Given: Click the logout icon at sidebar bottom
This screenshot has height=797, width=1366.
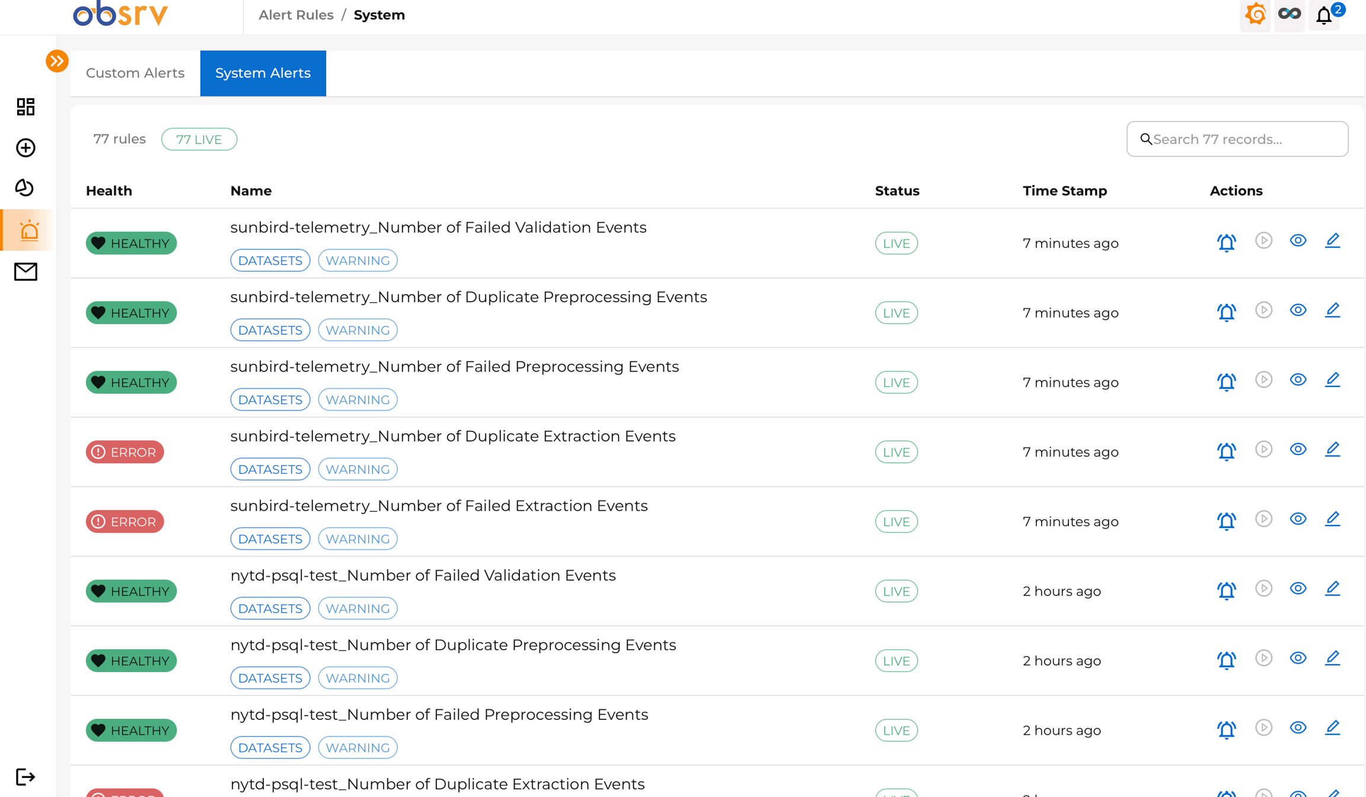Looking at the screenshot, I should [25, 777].
